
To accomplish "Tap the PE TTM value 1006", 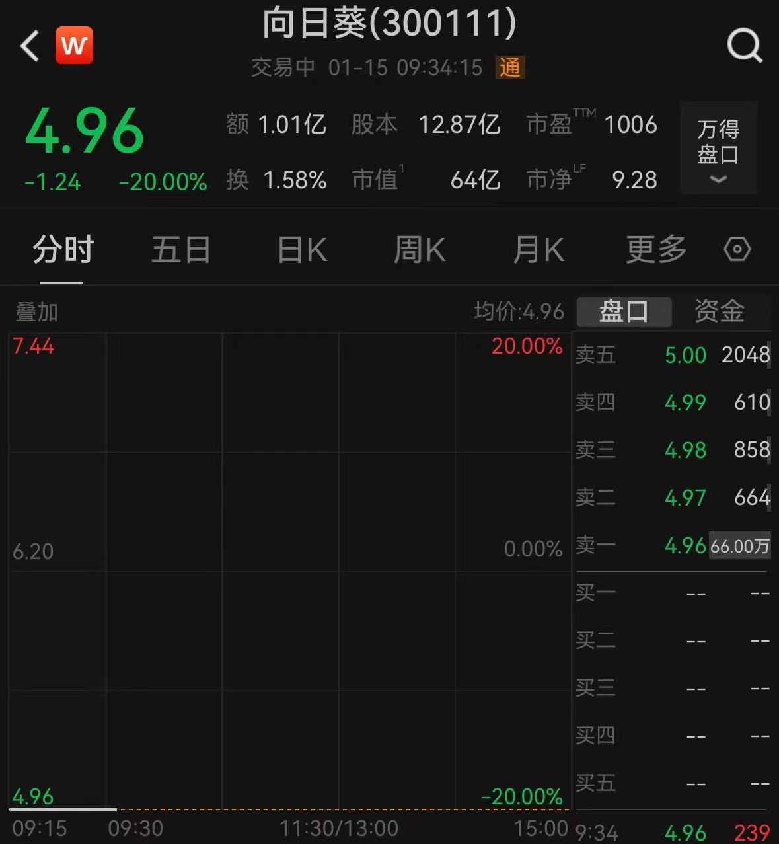I will (x=630, y=124).
